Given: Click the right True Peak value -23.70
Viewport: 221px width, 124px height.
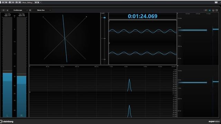Looking at the screenshot, I should tap(21, 15).
